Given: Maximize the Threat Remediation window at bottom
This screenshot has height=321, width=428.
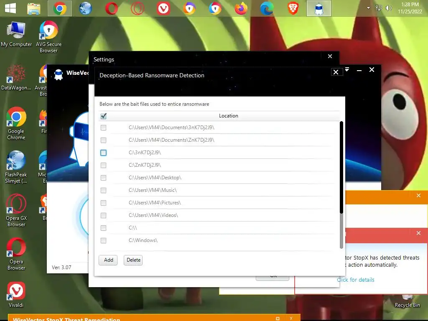Looking at the screenshot, I should [278, 318].
